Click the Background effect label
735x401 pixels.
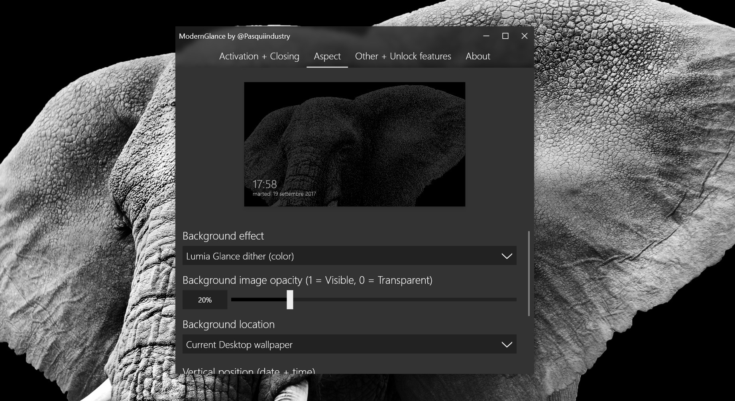pyautogui.click(x=223, y=236)
